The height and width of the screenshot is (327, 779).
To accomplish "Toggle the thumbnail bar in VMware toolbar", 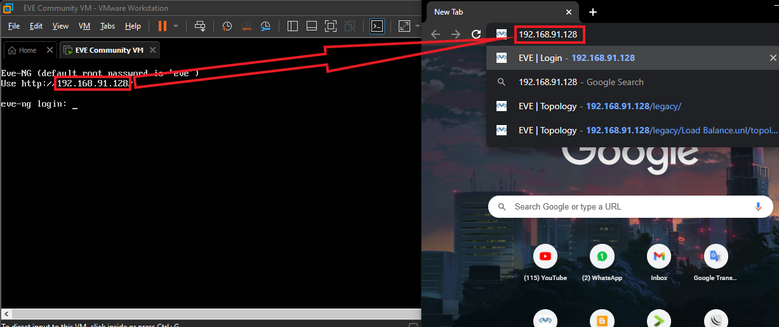I will pyautogui.click(x=312, y=26).
